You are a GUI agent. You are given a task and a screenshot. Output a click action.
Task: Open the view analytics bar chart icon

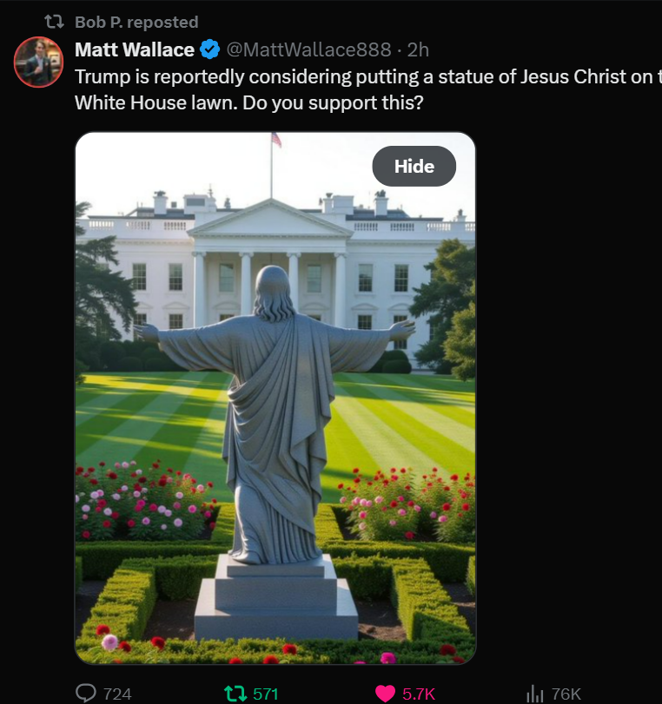[x=535, y=694]
